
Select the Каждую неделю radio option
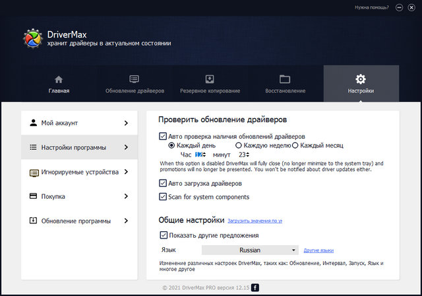click(x=239, y=145)
